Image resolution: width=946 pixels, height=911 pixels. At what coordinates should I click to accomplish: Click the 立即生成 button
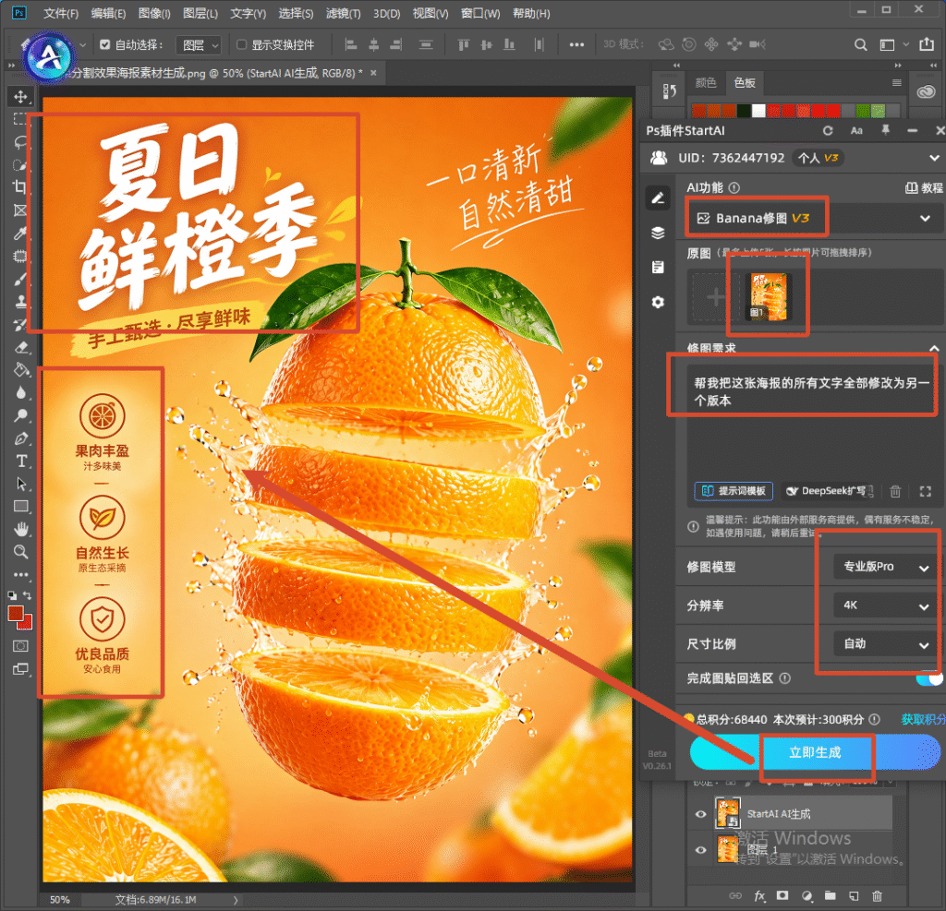click(815, 752)
